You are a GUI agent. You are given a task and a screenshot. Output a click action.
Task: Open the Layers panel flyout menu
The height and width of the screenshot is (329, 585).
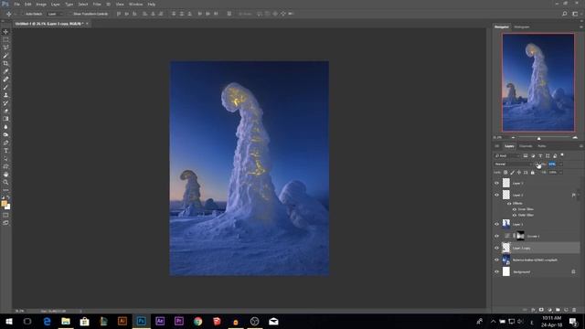click(x=581, y=146)
